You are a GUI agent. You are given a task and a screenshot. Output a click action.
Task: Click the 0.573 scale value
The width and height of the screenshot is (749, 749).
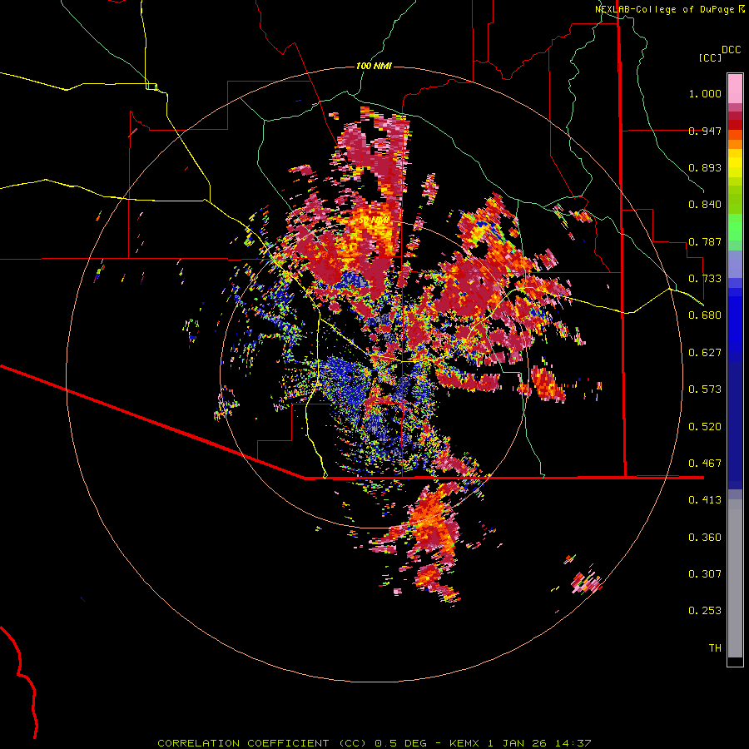[x=705, y=389]
